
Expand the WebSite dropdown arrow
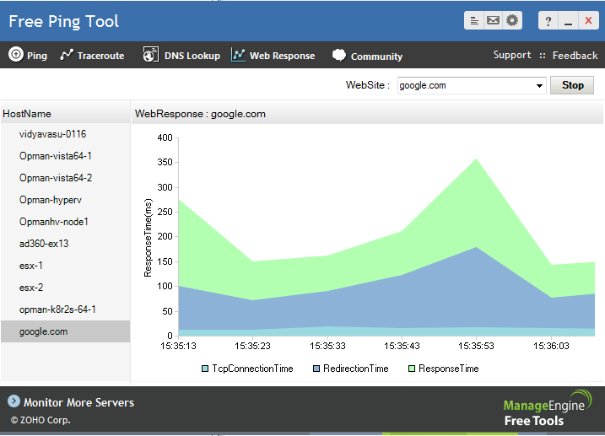pyautogui.click(x=539, y=85)
